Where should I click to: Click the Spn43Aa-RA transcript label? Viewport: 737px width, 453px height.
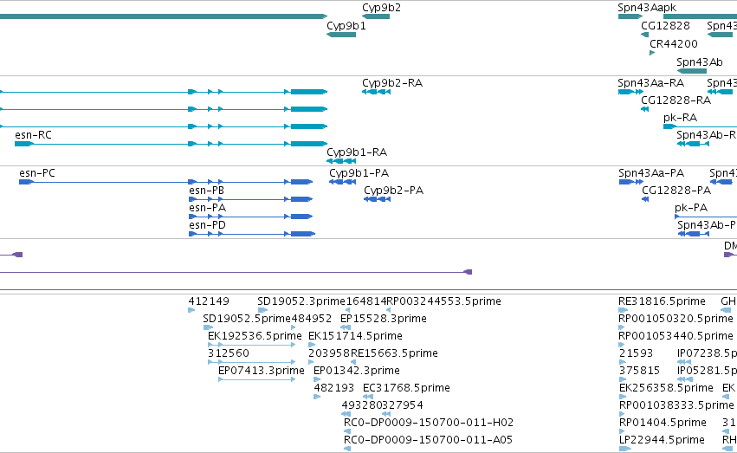pyautogui.click(x=650, y=83)
